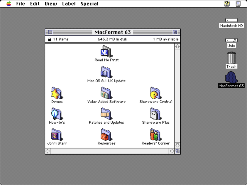Select the How-to's folder icon
This screenshot has width=247, height=185.
click(x=57, y=114)
